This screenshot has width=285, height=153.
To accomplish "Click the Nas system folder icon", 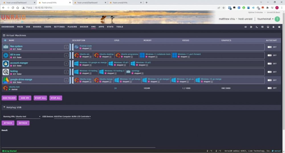I will [x=6, y=47].
